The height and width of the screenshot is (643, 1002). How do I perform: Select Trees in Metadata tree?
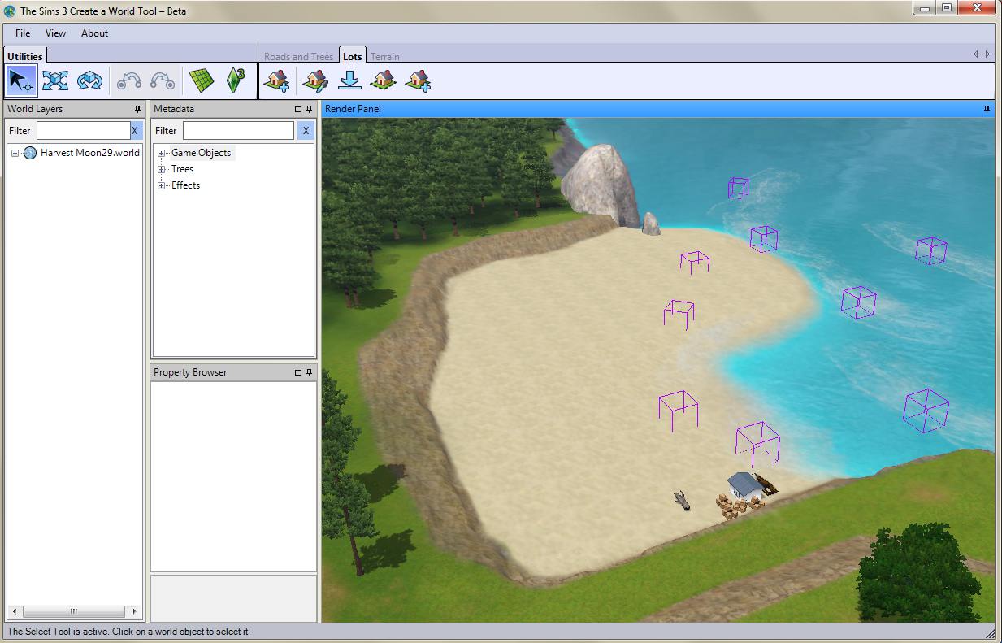point(182,169)
